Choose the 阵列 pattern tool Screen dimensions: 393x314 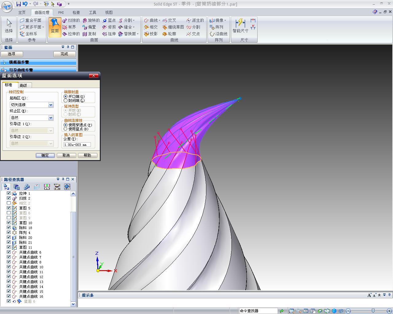tap(216, 27)
